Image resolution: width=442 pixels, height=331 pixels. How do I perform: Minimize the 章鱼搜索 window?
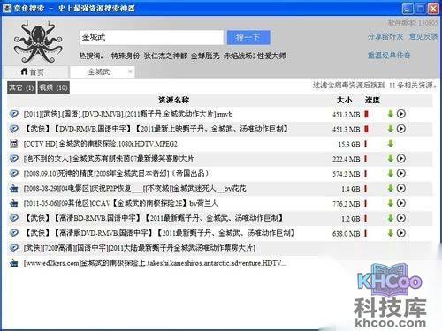coord(408,9)
